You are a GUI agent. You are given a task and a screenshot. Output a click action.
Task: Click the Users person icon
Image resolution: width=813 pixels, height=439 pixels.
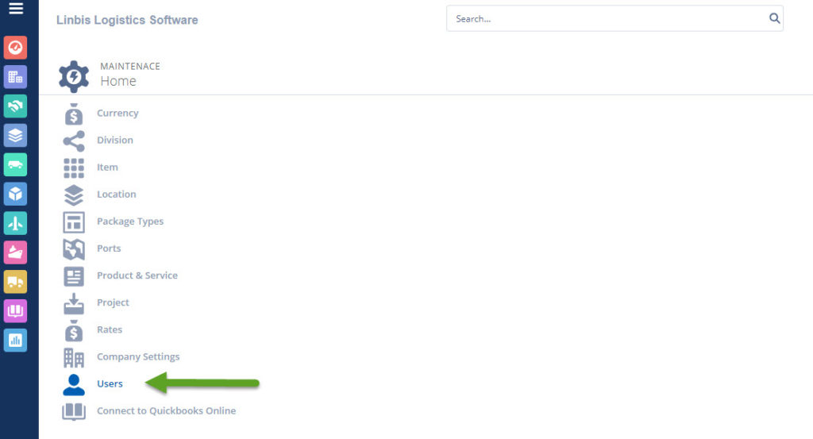(74, 384)
